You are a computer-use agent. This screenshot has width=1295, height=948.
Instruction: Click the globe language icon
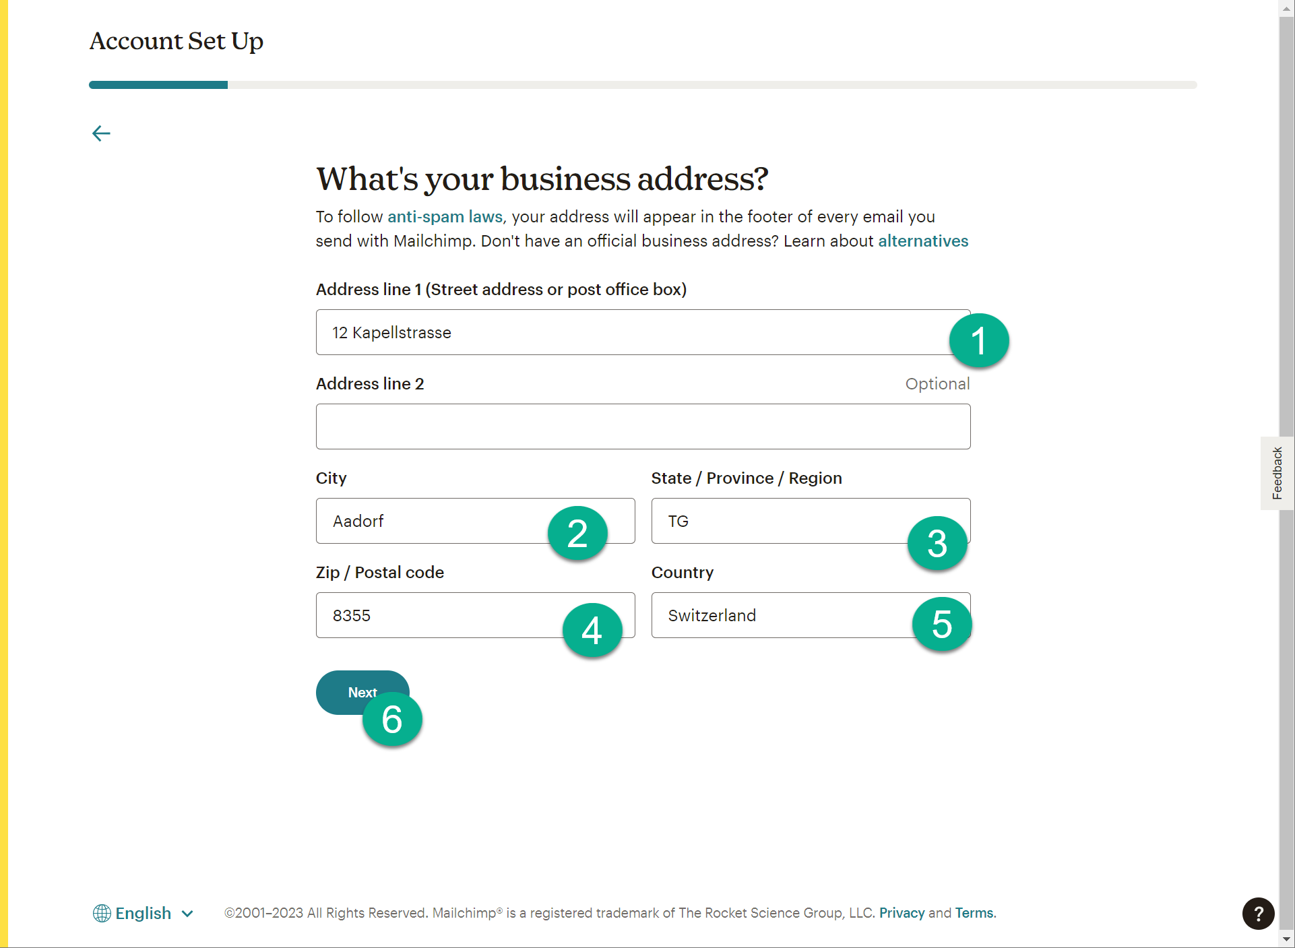click(x=102, y=913)
